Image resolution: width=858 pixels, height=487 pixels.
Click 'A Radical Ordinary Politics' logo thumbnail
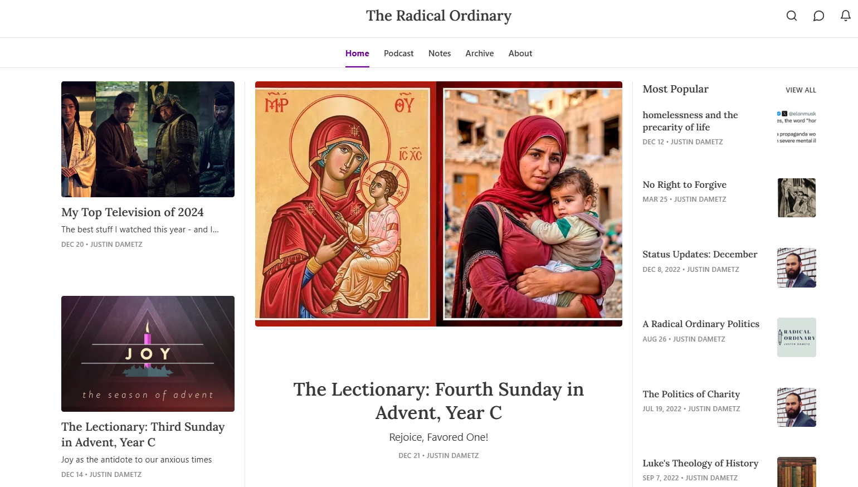pos(796,337)
